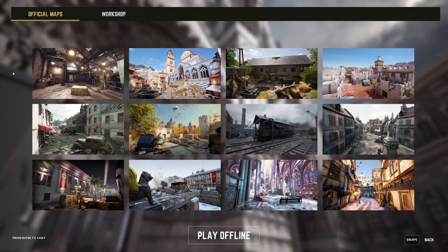Select the Official Maps tab

(x=45, y=14)
